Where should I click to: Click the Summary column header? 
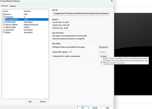[x=27, y=11]
